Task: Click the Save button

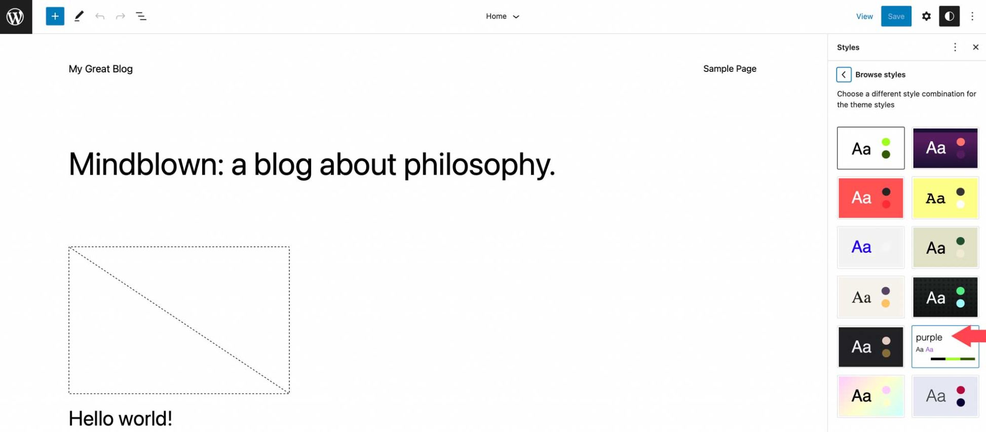Action: tap(896, 16)
